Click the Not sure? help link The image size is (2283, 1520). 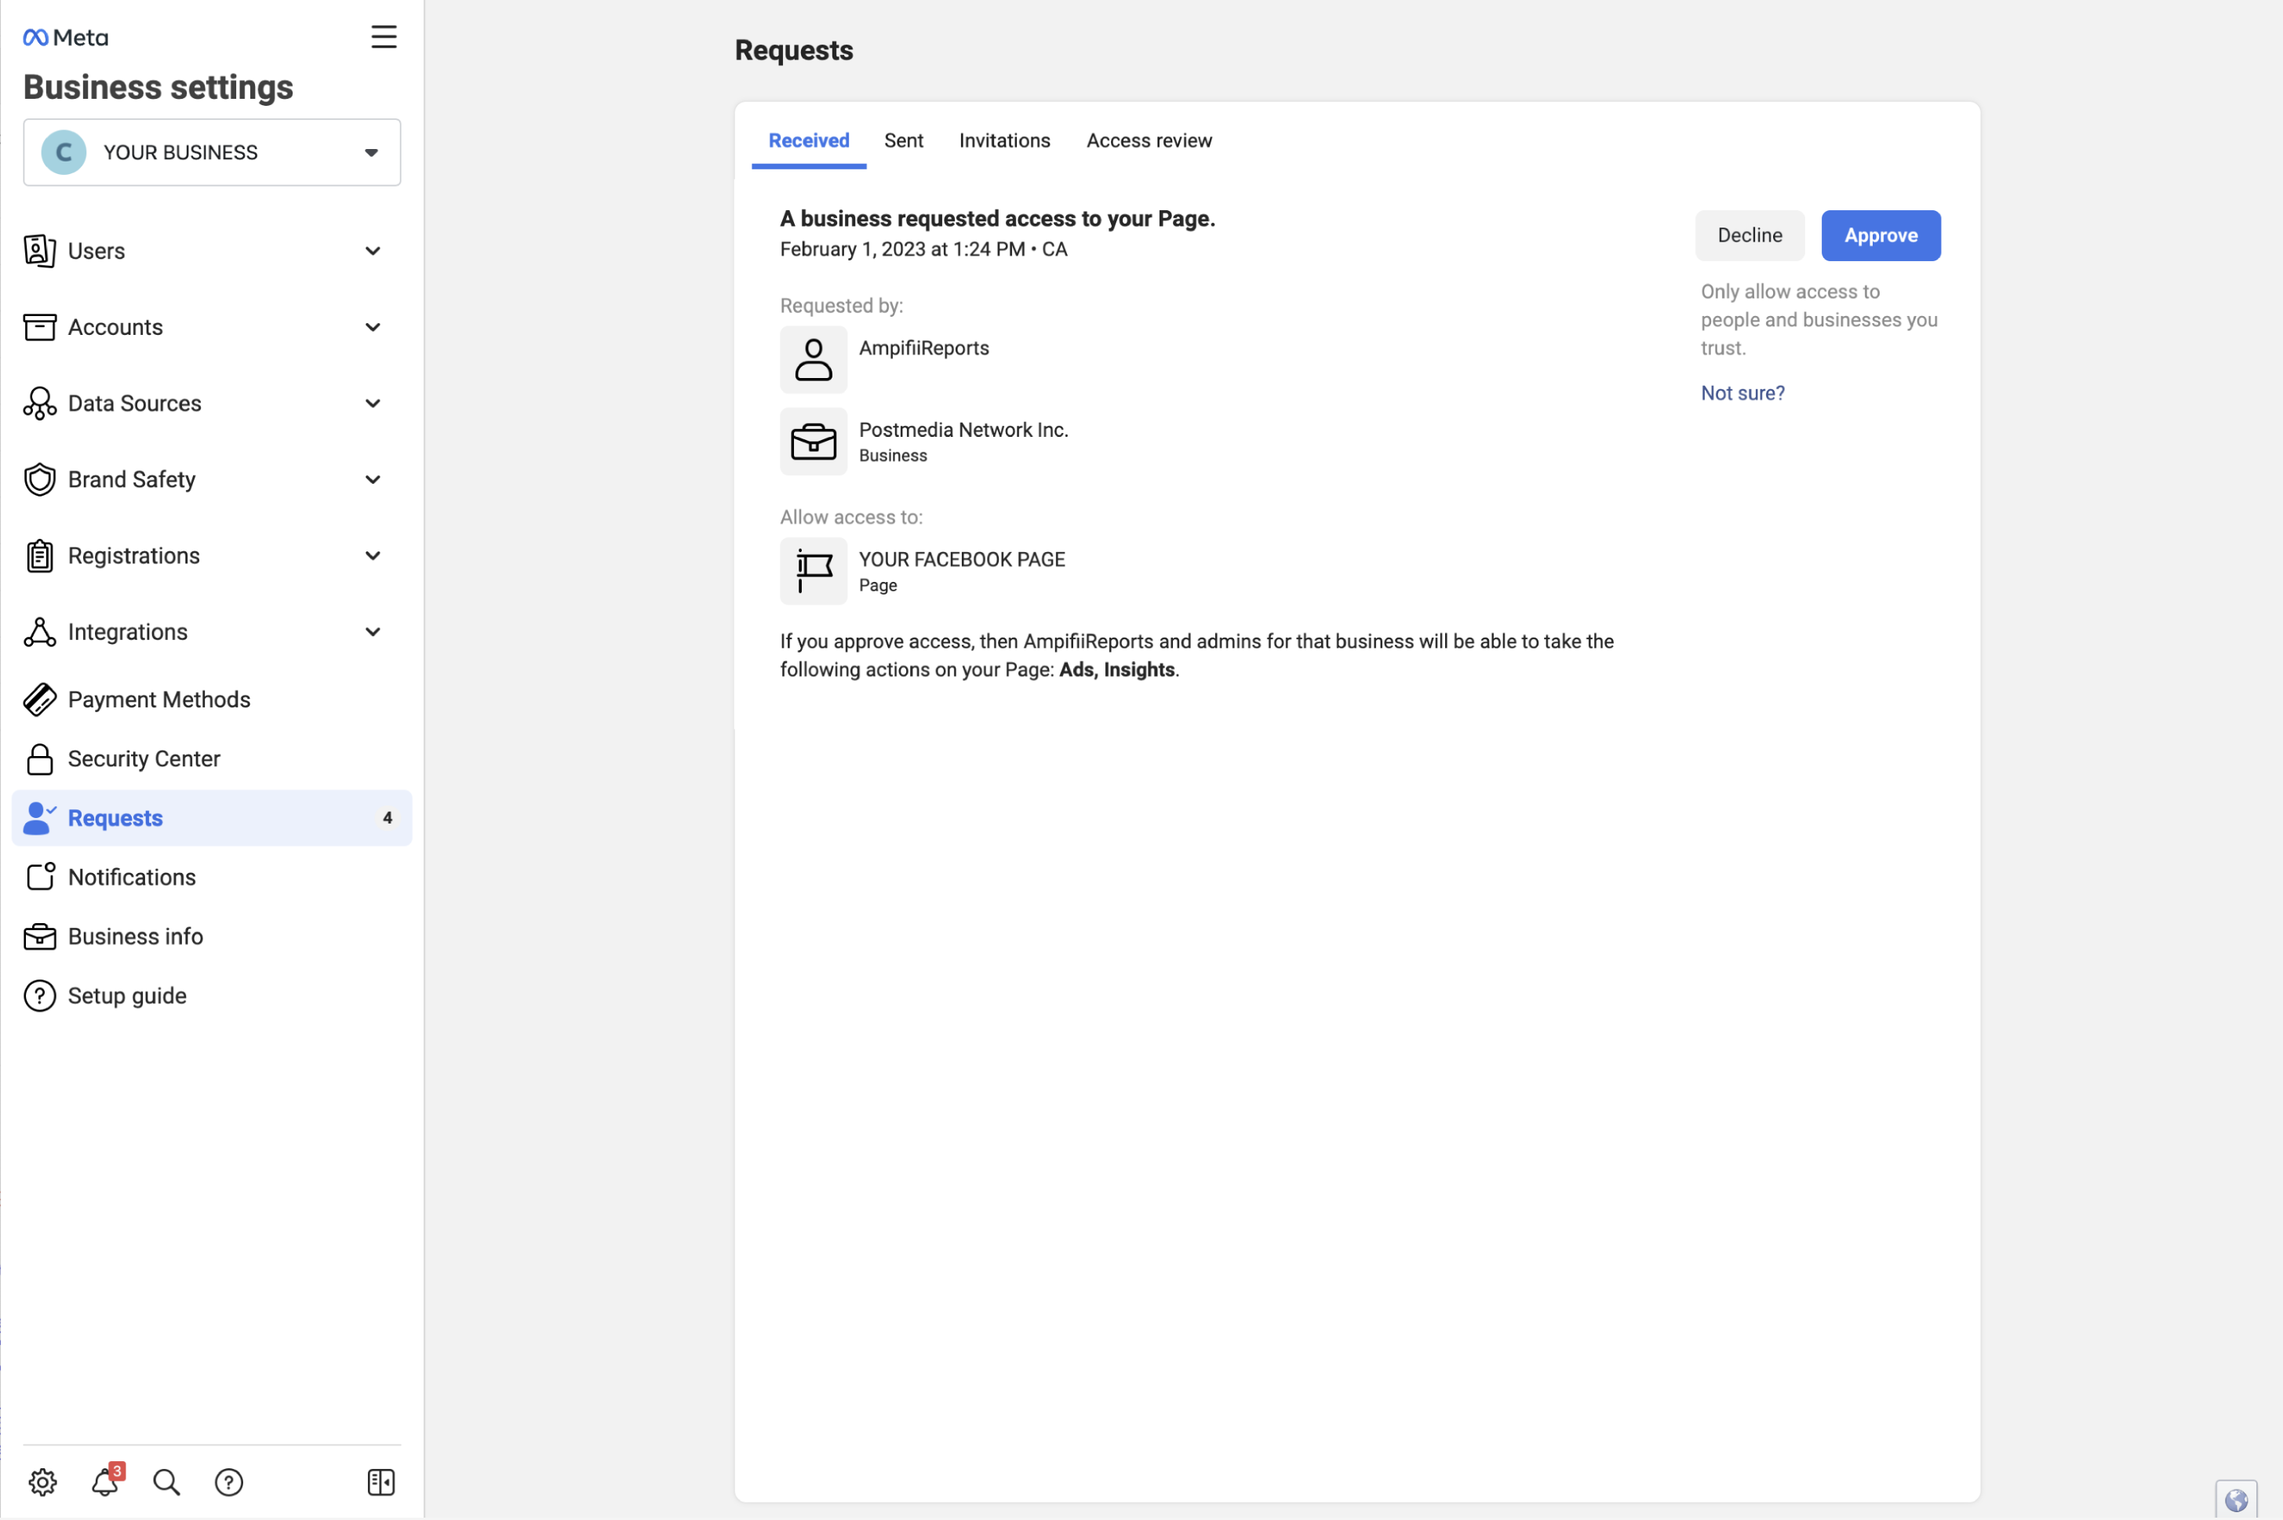coord(1742,392)
